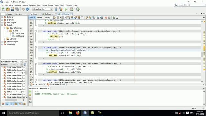This screenshot has height=116, width=206.
Task: Click the Comment code icon
Action: [114, 18]
